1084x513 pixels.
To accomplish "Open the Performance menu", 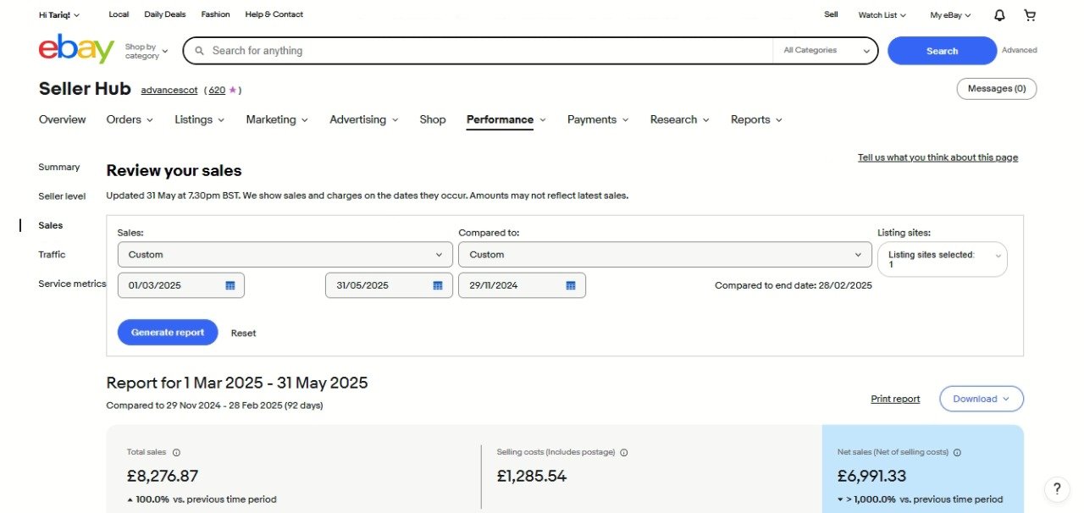I will click(506, 120).
